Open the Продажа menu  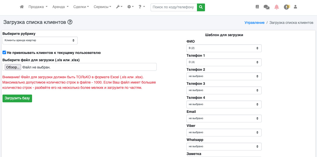38,7
